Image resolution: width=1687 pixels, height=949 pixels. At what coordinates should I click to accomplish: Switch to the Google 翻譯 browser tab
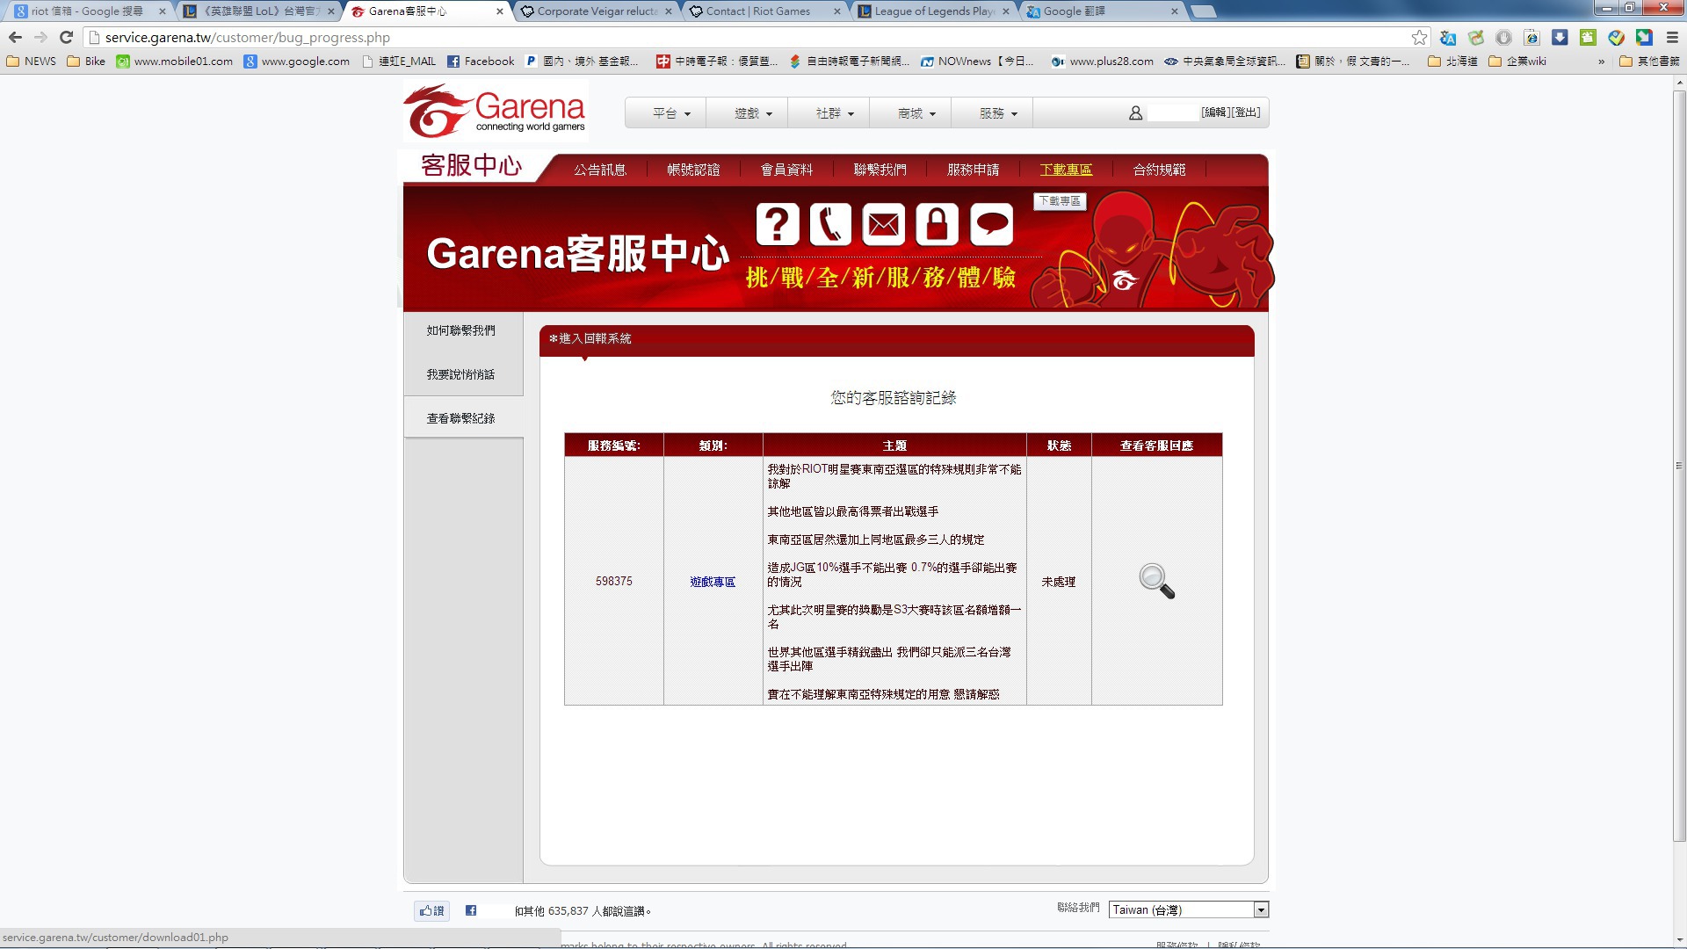point(1102,11)
